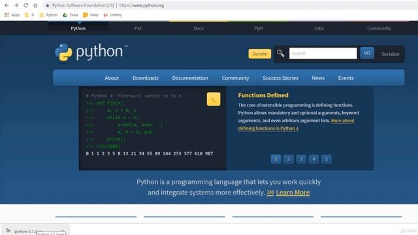Open the Socialize menu
Viewport: 418px width, 235px height.
tap(391, 54)
